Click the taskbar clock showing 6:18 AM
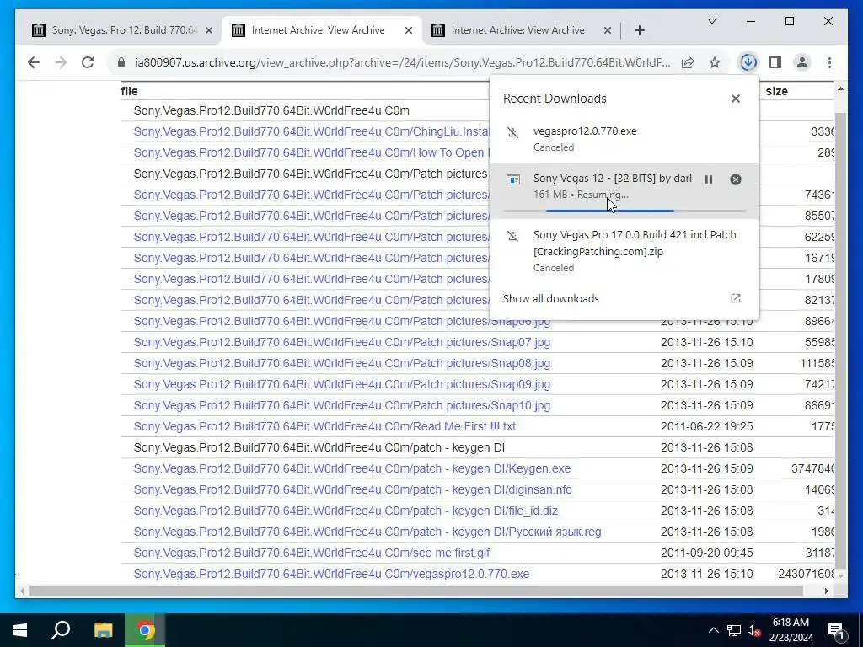Image resolution: width=863 pixels, height=647 pixels. click(791, 630)
